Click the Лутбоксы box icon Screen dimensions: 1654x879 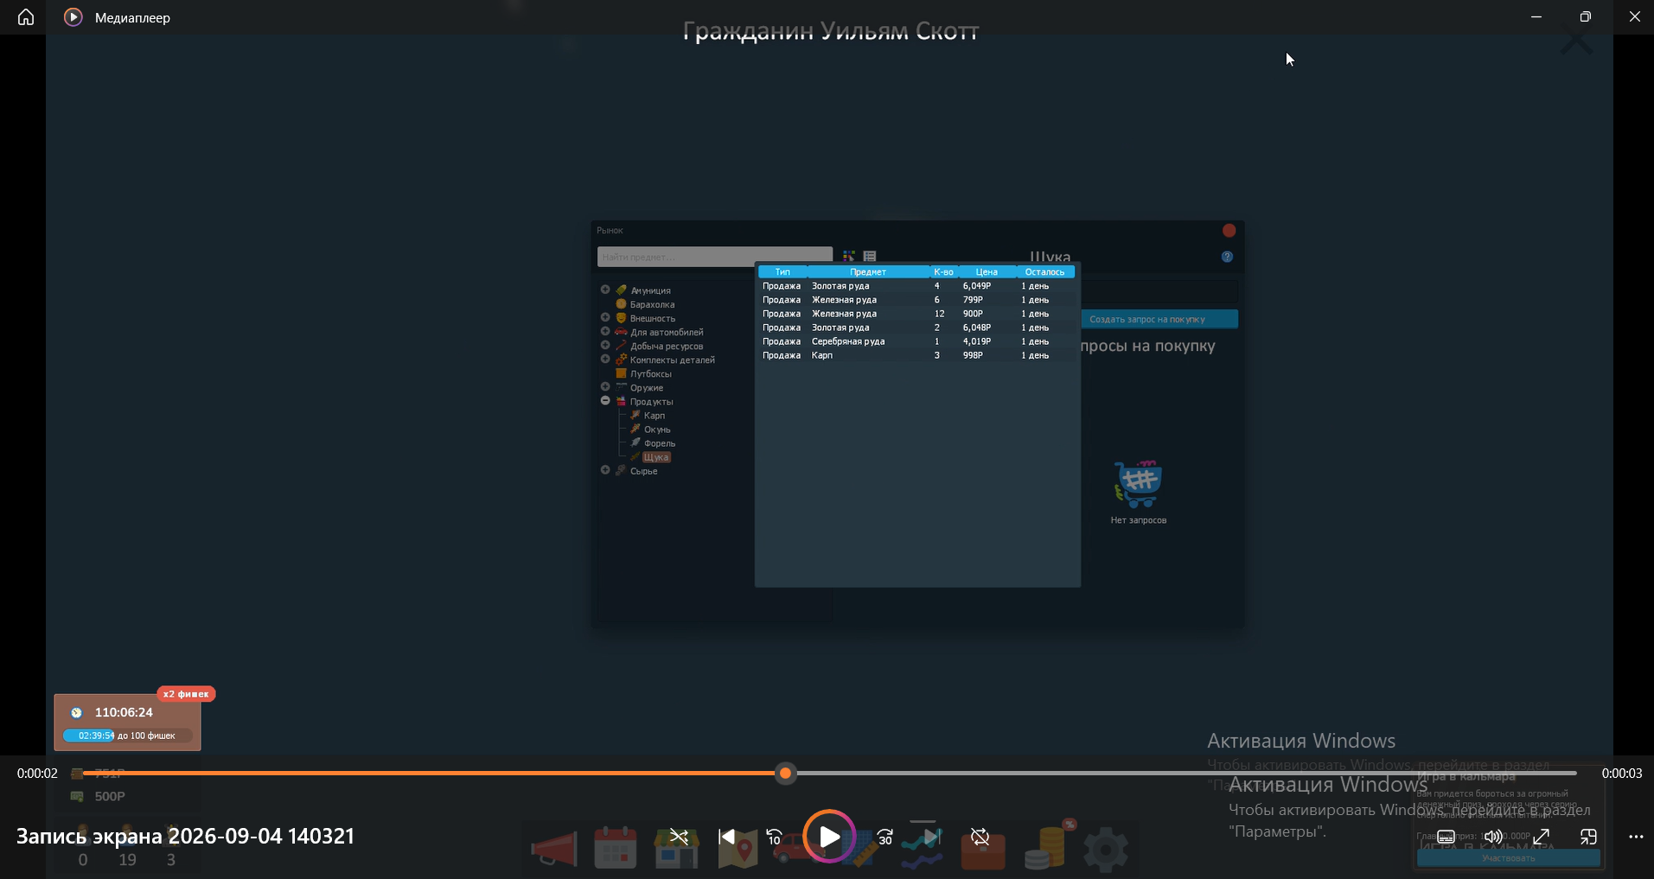coord(621,373)
